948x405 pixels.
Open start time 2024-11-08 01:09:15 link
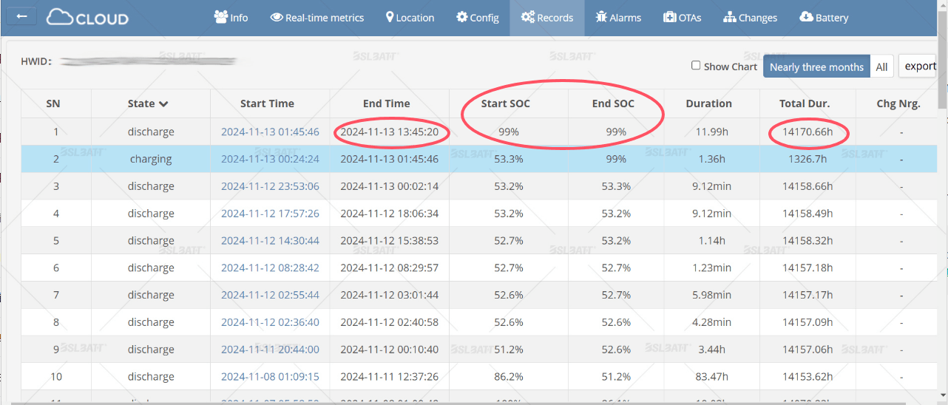pyautogui.click(x=270, y=377)
